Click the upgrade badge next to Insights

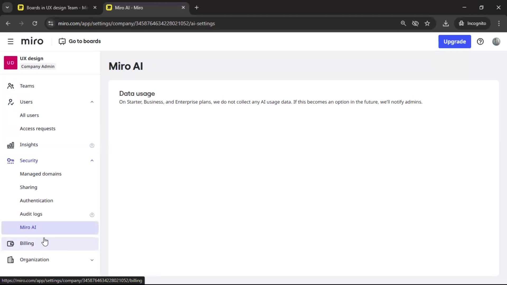click(92, 145)
